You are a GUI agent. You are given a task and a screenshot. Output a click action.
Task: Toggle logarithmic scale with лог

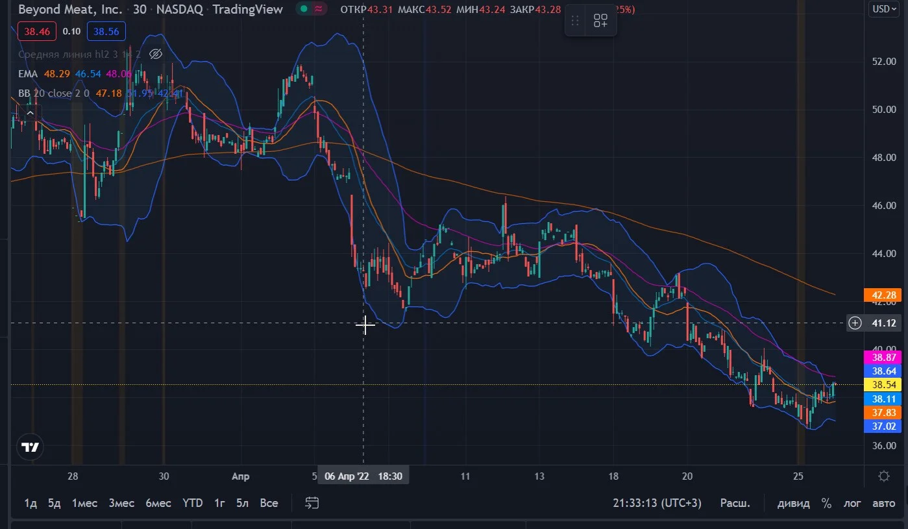852,503
